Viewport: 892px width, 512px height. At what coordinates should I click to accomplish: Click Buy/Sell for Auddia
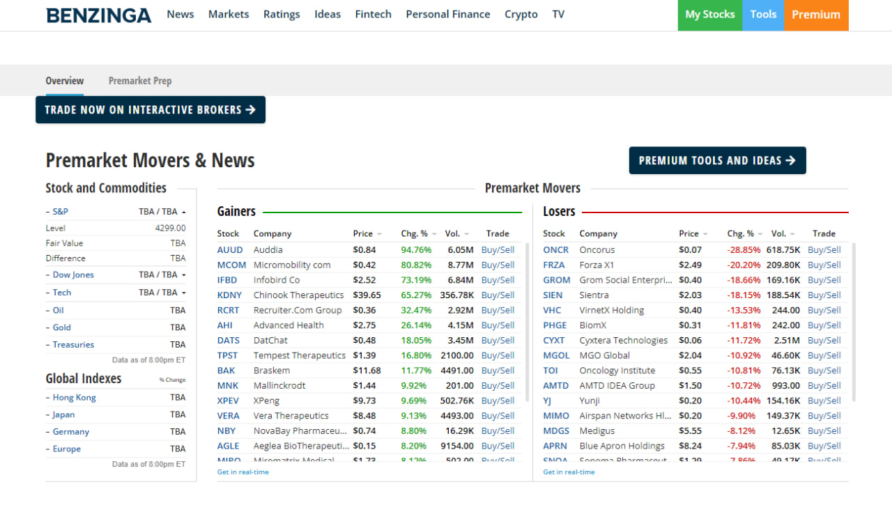point(498,250)
